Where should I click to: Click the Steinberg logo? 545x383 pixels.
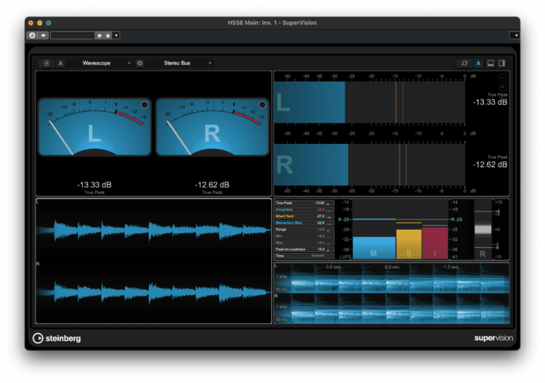[57, 338]
